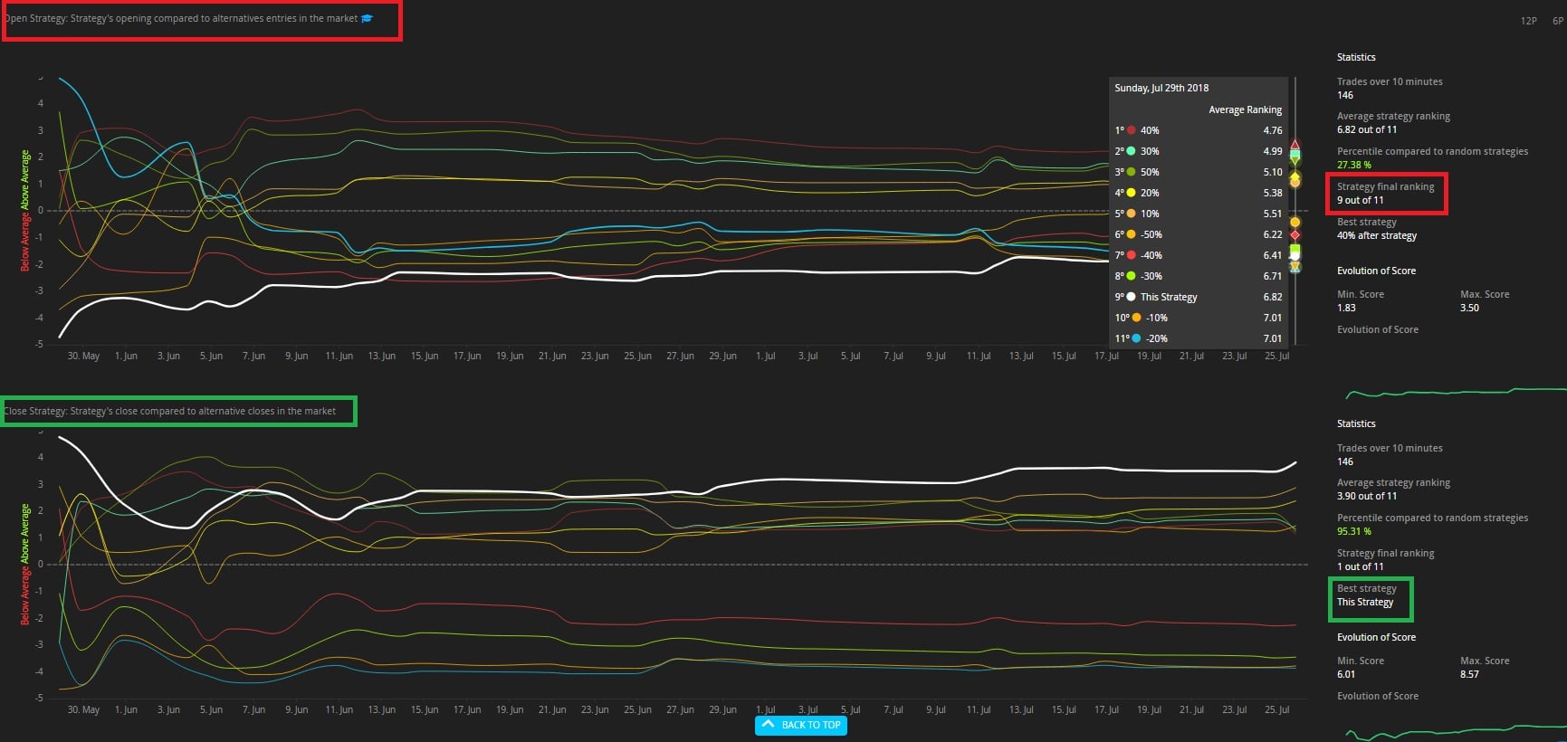Click the Close Strategy chart title
The width and height of the screenshot is (1567, 742).
(x=170, y=411)
